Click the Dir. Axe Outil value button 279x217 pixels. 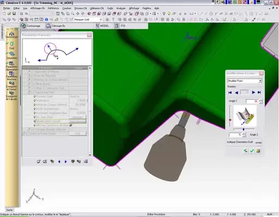tap(77, 117)
